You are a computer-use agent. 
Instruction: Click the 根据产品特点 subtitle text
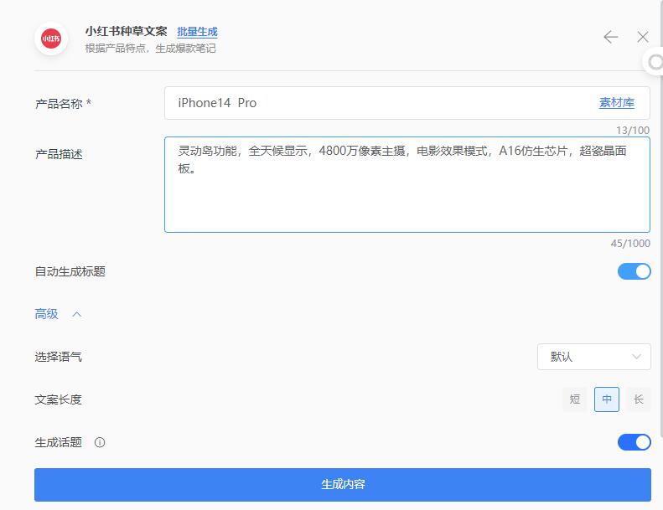(150, 49)
